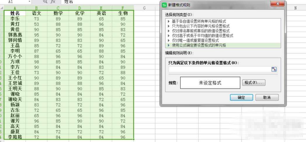Image resolution: width=306 pixels, height=142 pixels.
Task: Select column A header
Action: click(x=15, y=8)
